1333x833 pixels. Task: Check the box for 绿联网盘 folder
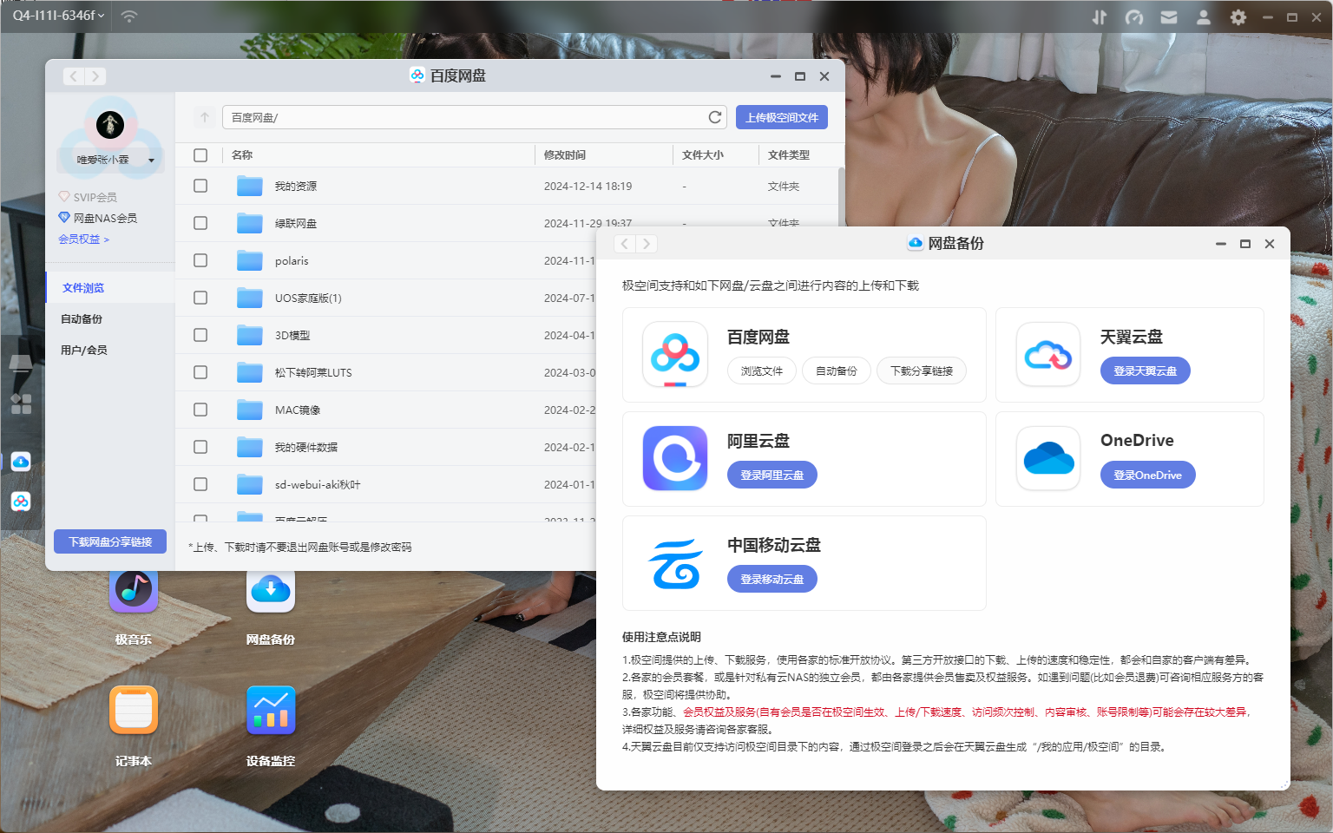pos(200,223)
